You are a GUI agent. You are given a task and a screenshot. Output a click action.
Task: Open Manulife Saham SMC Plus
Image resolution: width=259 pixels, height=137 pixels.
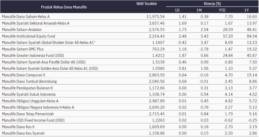(x=23, y=49)
